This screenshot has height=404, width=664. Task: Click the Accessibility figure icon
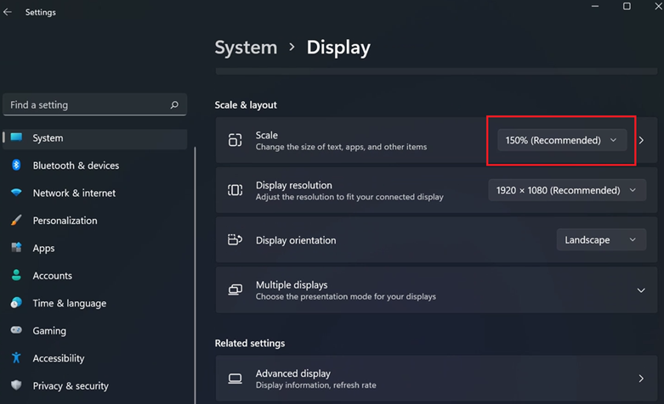(16, 358)
